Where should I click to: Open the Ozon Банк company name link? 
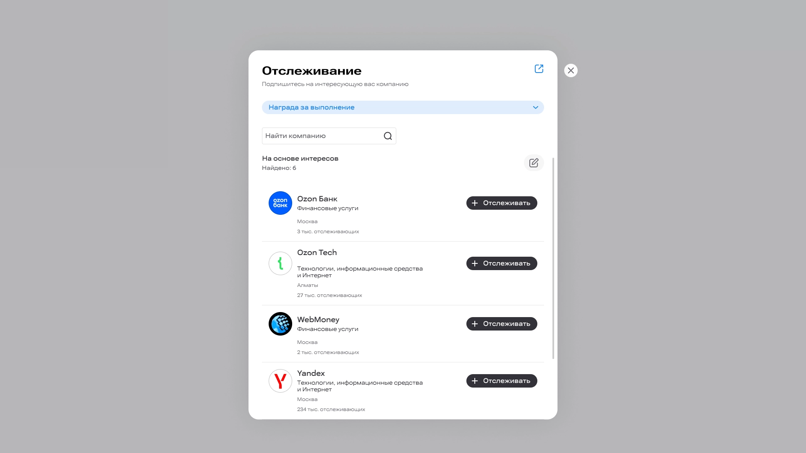coord(317,199)
